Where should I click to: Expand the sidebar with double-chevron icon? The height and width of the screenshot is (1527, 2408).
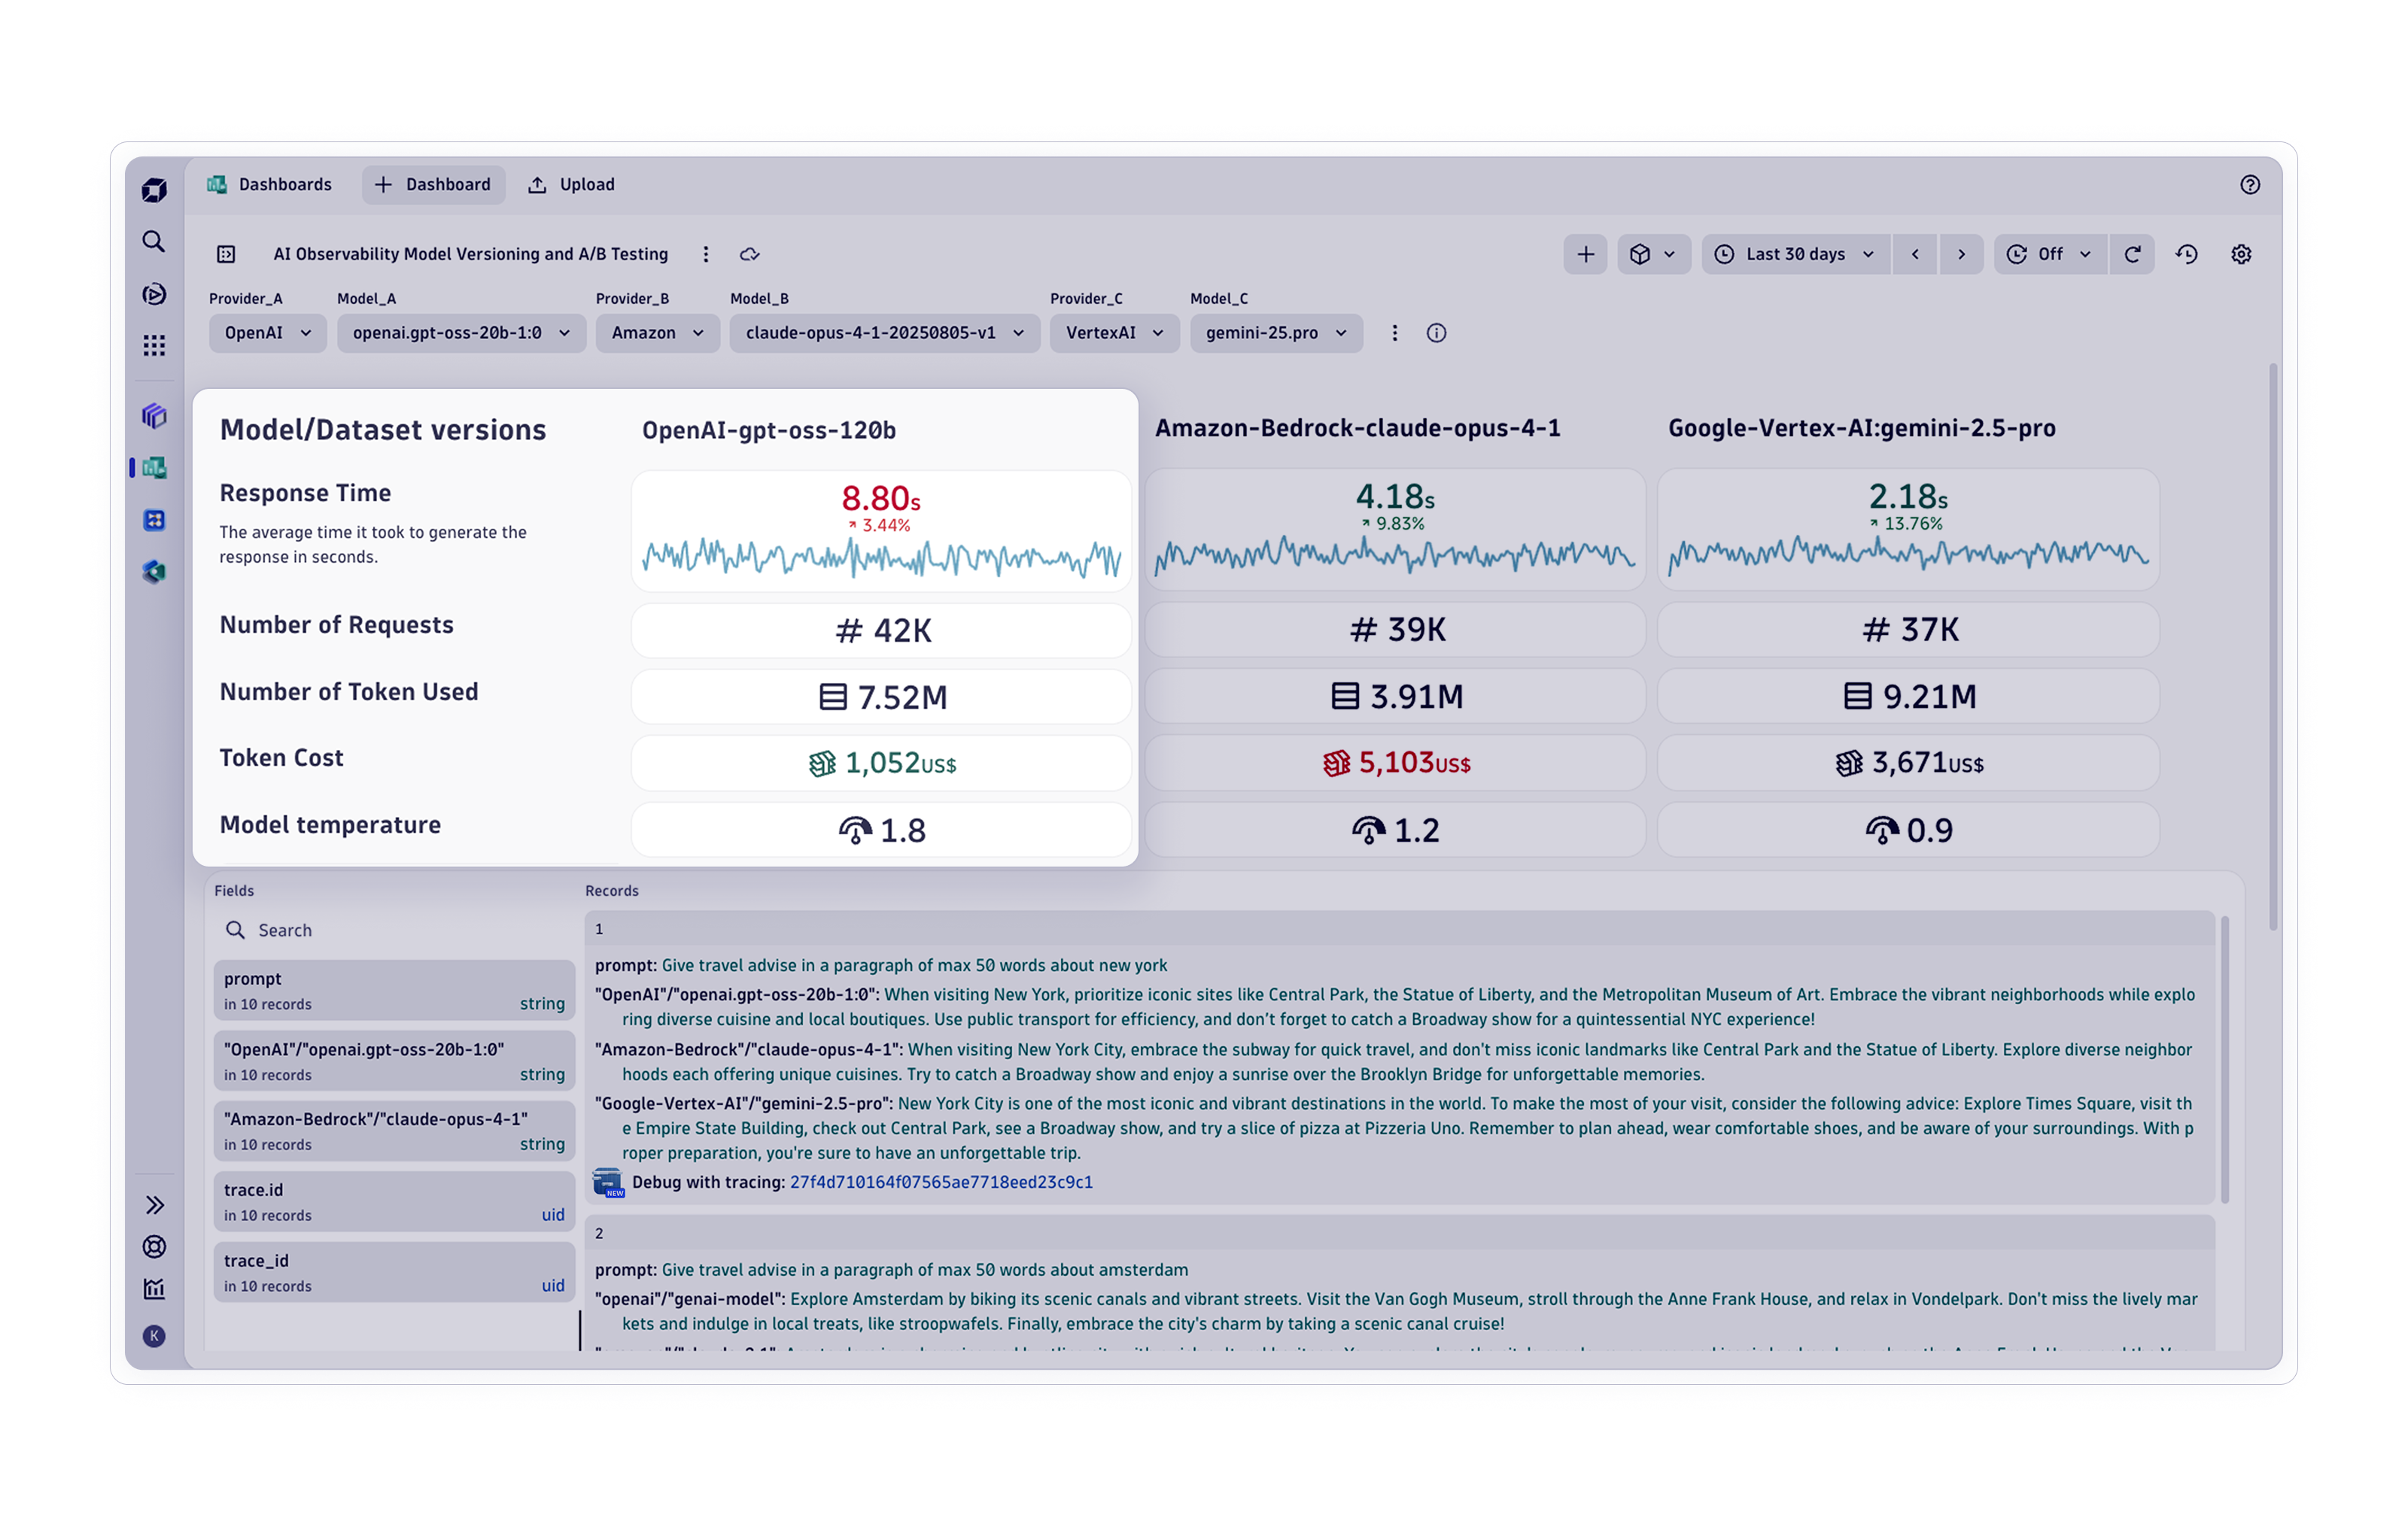click(154, 1205)
